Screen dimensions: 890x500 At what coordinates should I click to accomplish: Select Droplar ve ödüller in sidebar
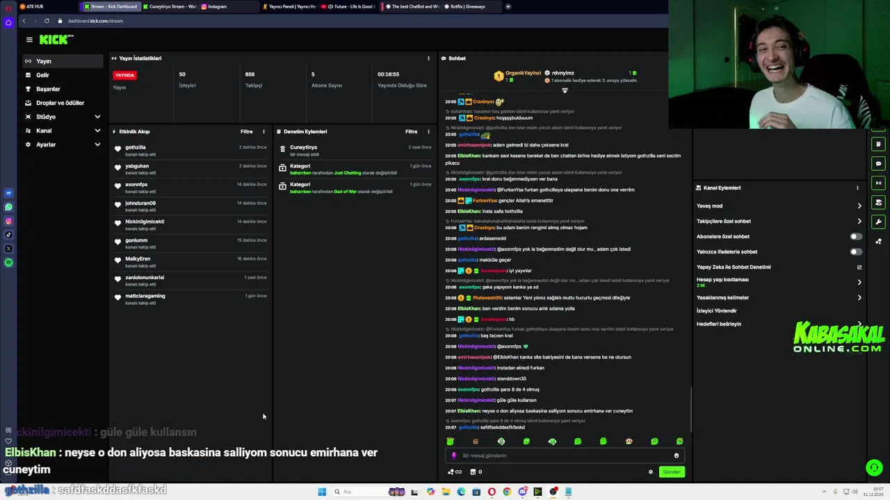pos(63,103)
